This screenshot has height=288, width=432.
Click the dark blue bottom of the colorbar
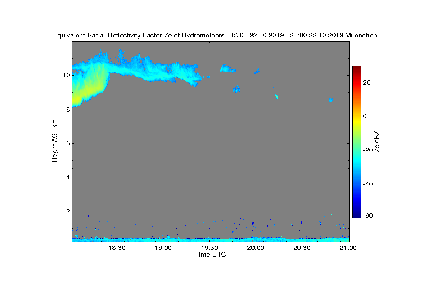[357, 215]
